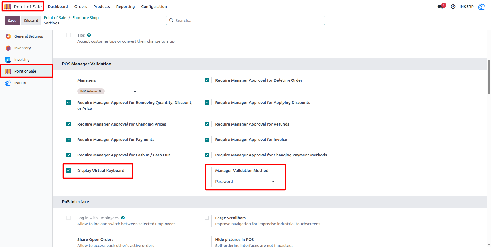
Task: Click the INKERP logo icon in the top bar
Action: coord(482,7)
